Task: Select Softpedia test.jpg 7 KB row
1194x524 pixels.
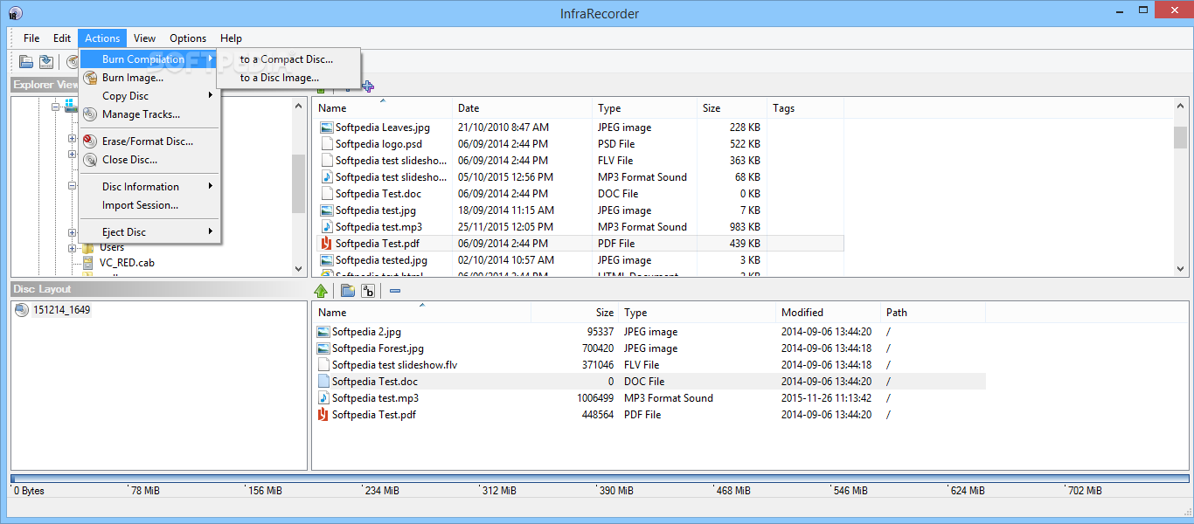Action: (581, 210)
